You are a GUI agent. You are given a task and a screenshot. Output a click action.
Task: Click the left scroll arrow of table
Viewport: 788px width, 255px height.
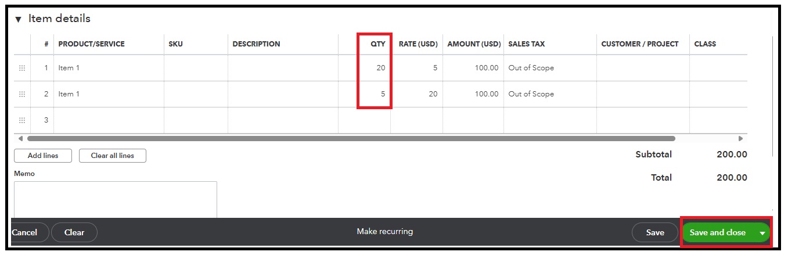tap(21, 139)
